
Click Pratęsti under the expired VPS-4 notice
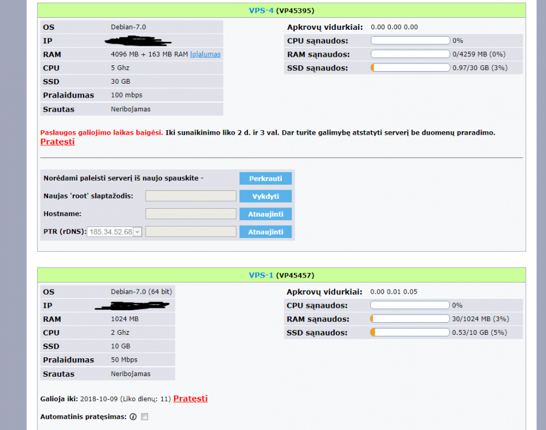57,142
